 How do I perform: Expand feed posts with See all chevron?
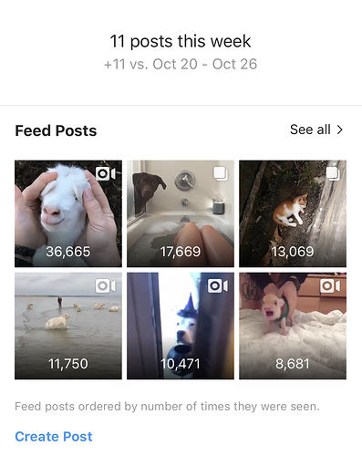pos(340,130)
